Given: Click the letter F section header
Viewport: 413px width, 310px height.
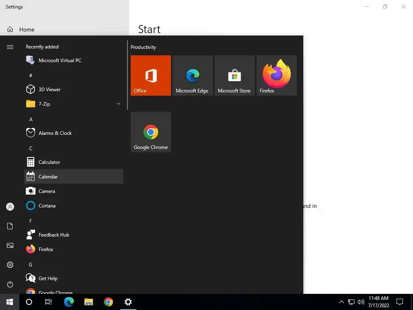Looking at the screenshot, I should coord(31,221).
